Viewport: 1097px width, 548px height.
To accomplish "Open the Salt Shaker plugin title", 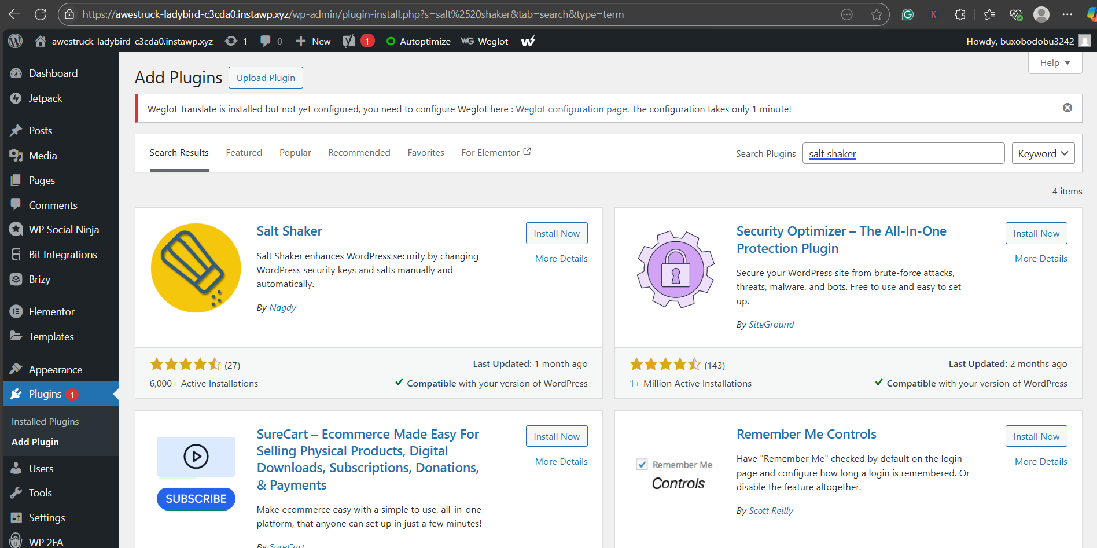I will coord(289,231).
